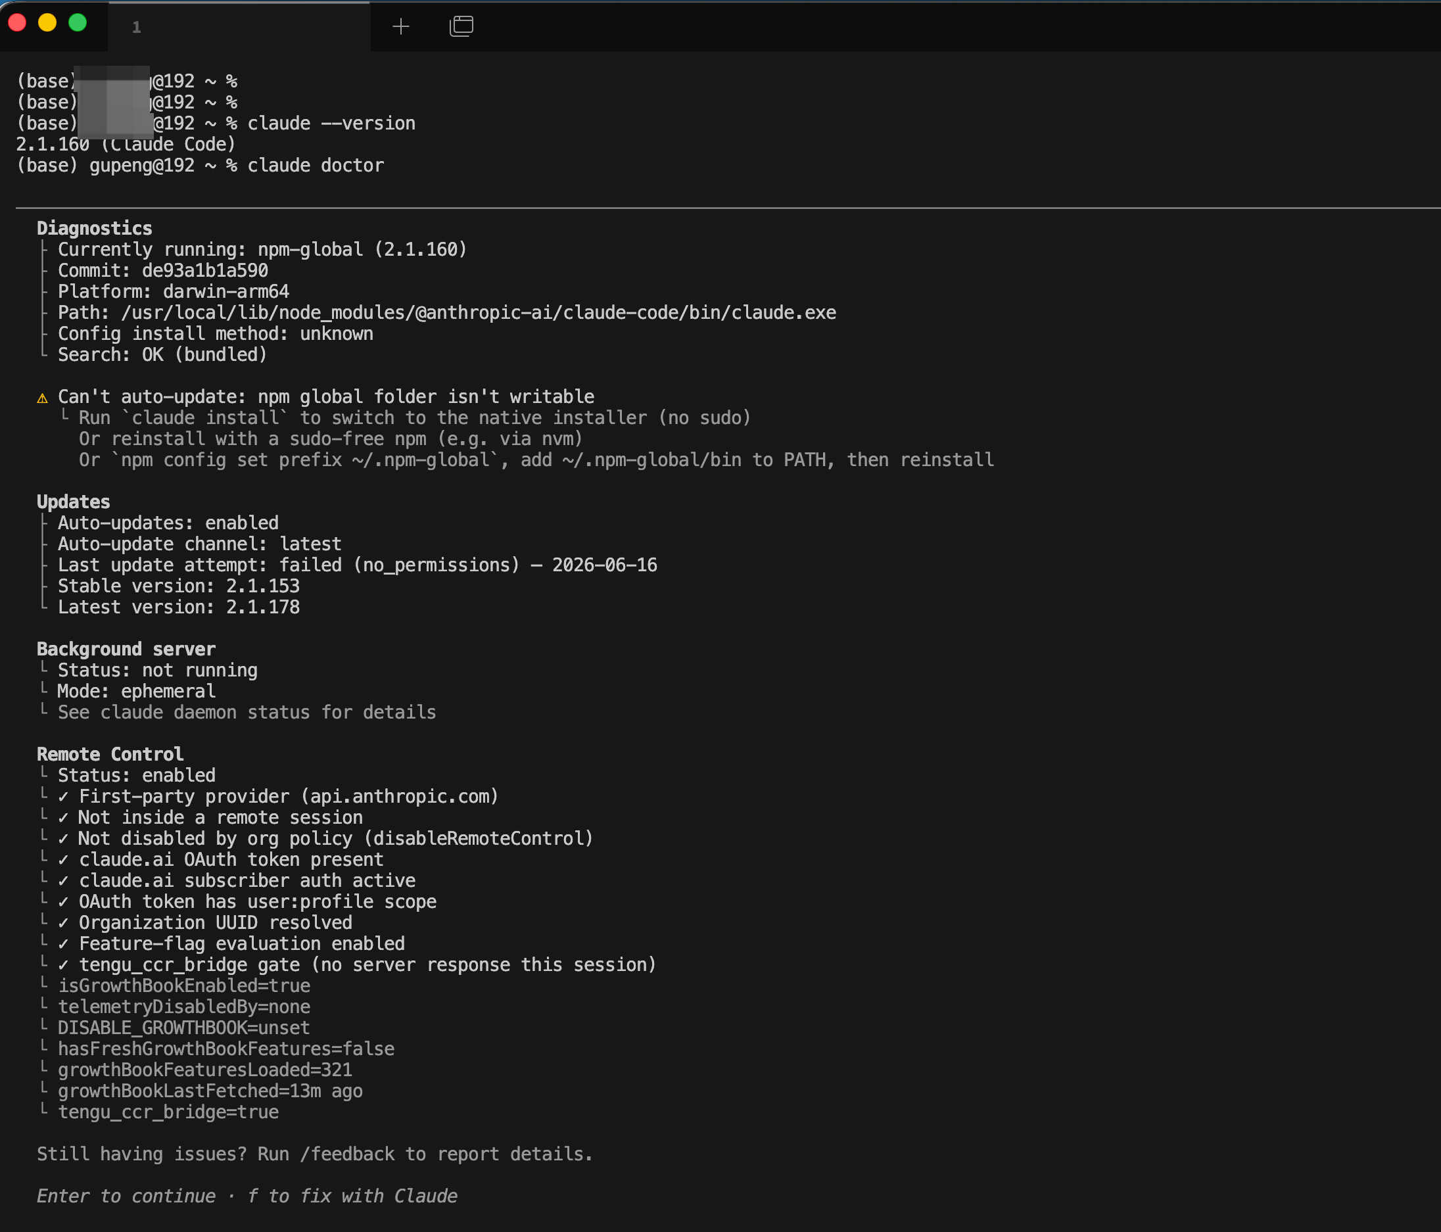Select 'isGrowthBookEnabled=true' line
The height and width of the screenshot is (1232, 1441).
[184, 985]
